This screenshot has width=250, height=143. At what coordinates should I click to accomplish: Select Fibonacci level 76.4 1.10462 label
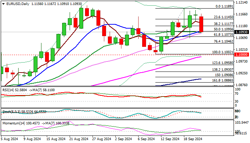click(x=224, y=41)
